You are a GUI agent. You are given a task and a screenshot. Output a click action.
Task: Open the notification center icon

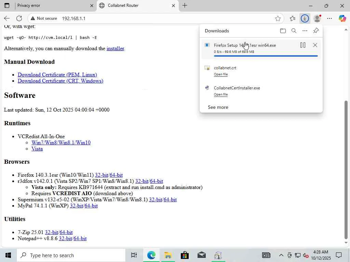tap(339, 255)
